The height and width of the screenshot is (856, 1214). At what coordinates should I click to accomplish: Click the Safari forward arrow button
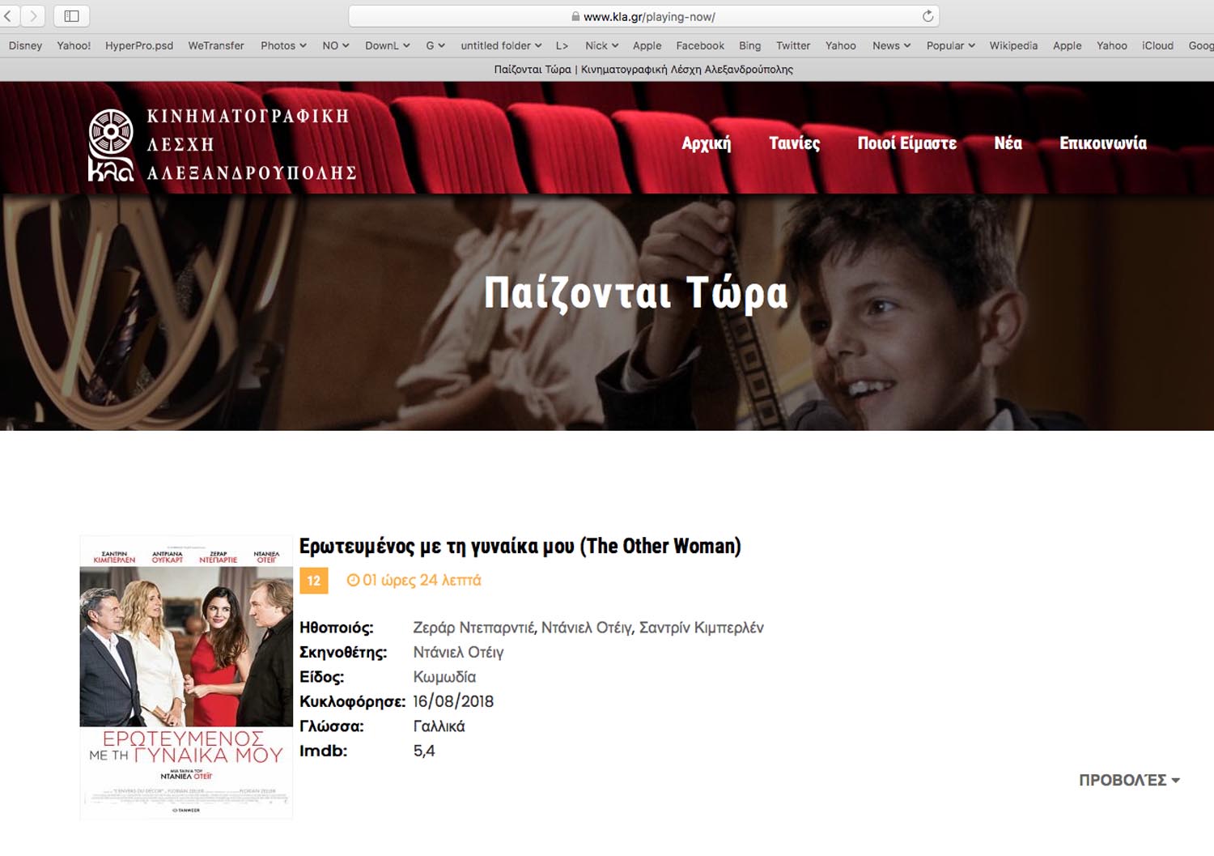point(33,16)
